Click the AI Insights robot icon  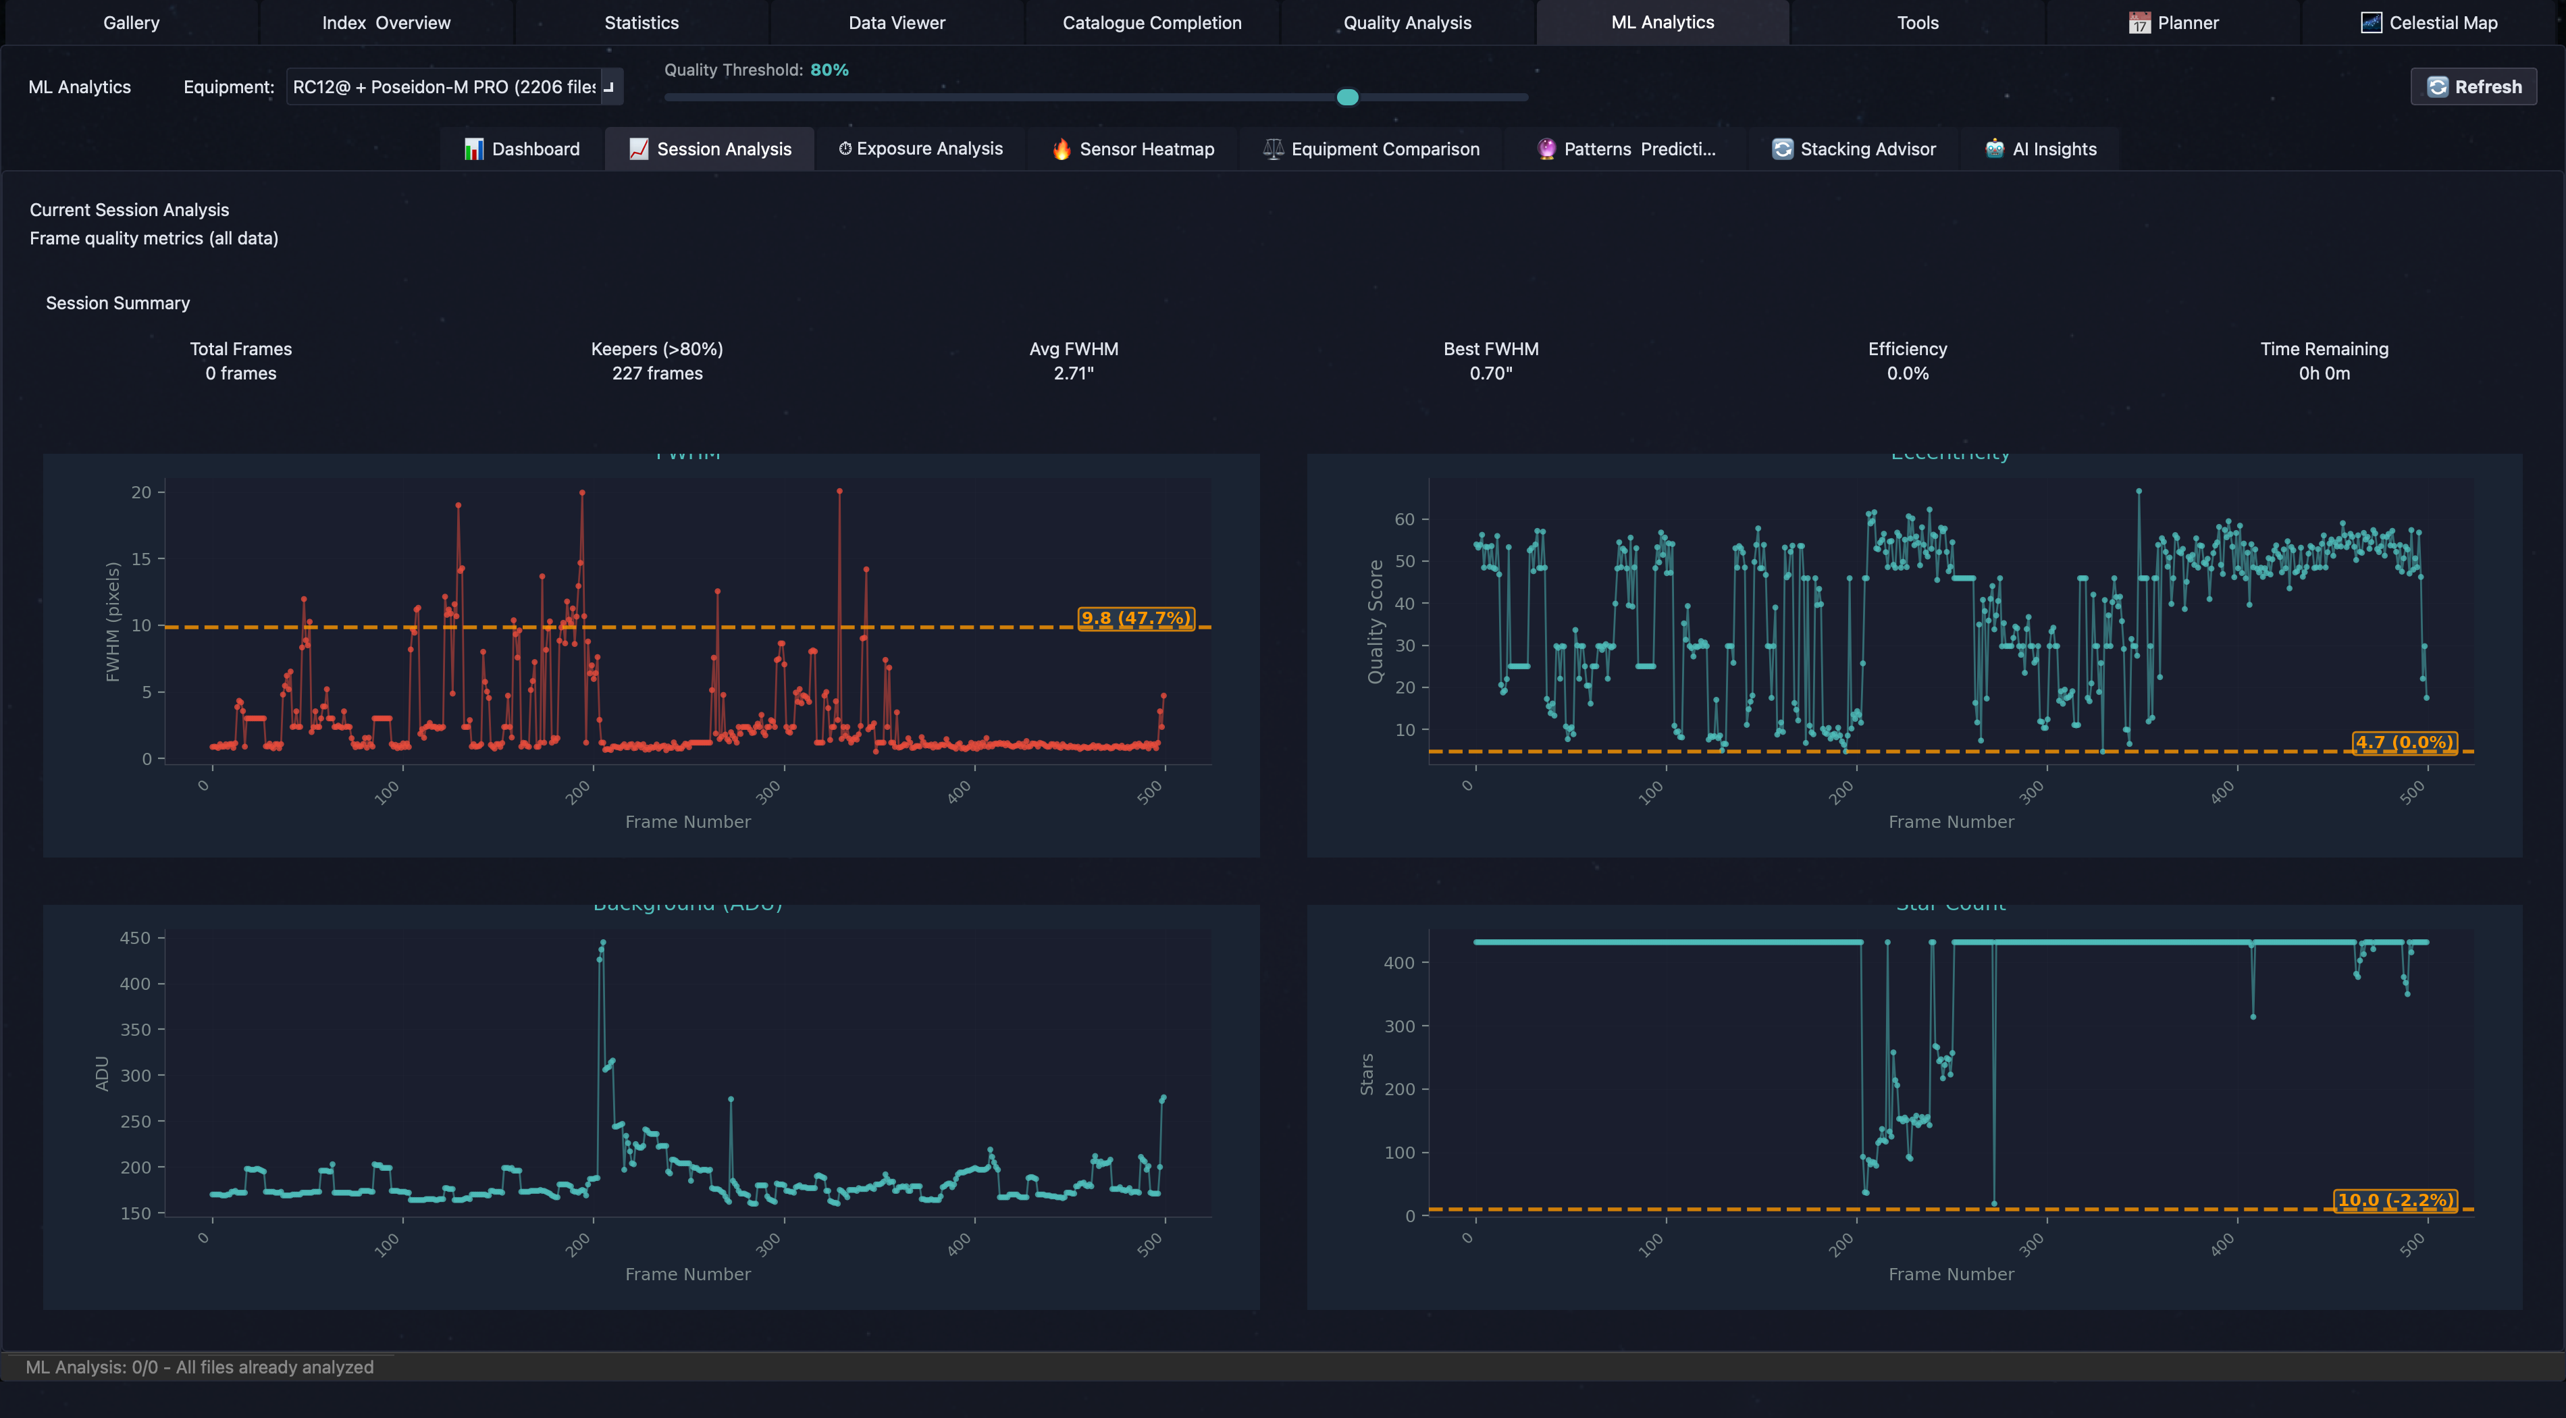tap(1994, 149)
